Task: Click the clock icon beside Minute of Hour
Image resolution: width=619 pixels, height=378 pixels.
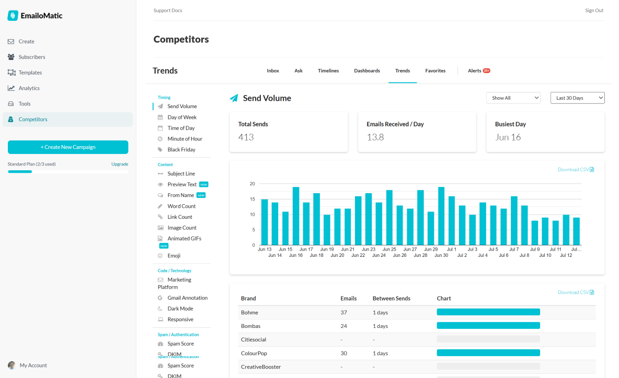Action: click(161, 139)
